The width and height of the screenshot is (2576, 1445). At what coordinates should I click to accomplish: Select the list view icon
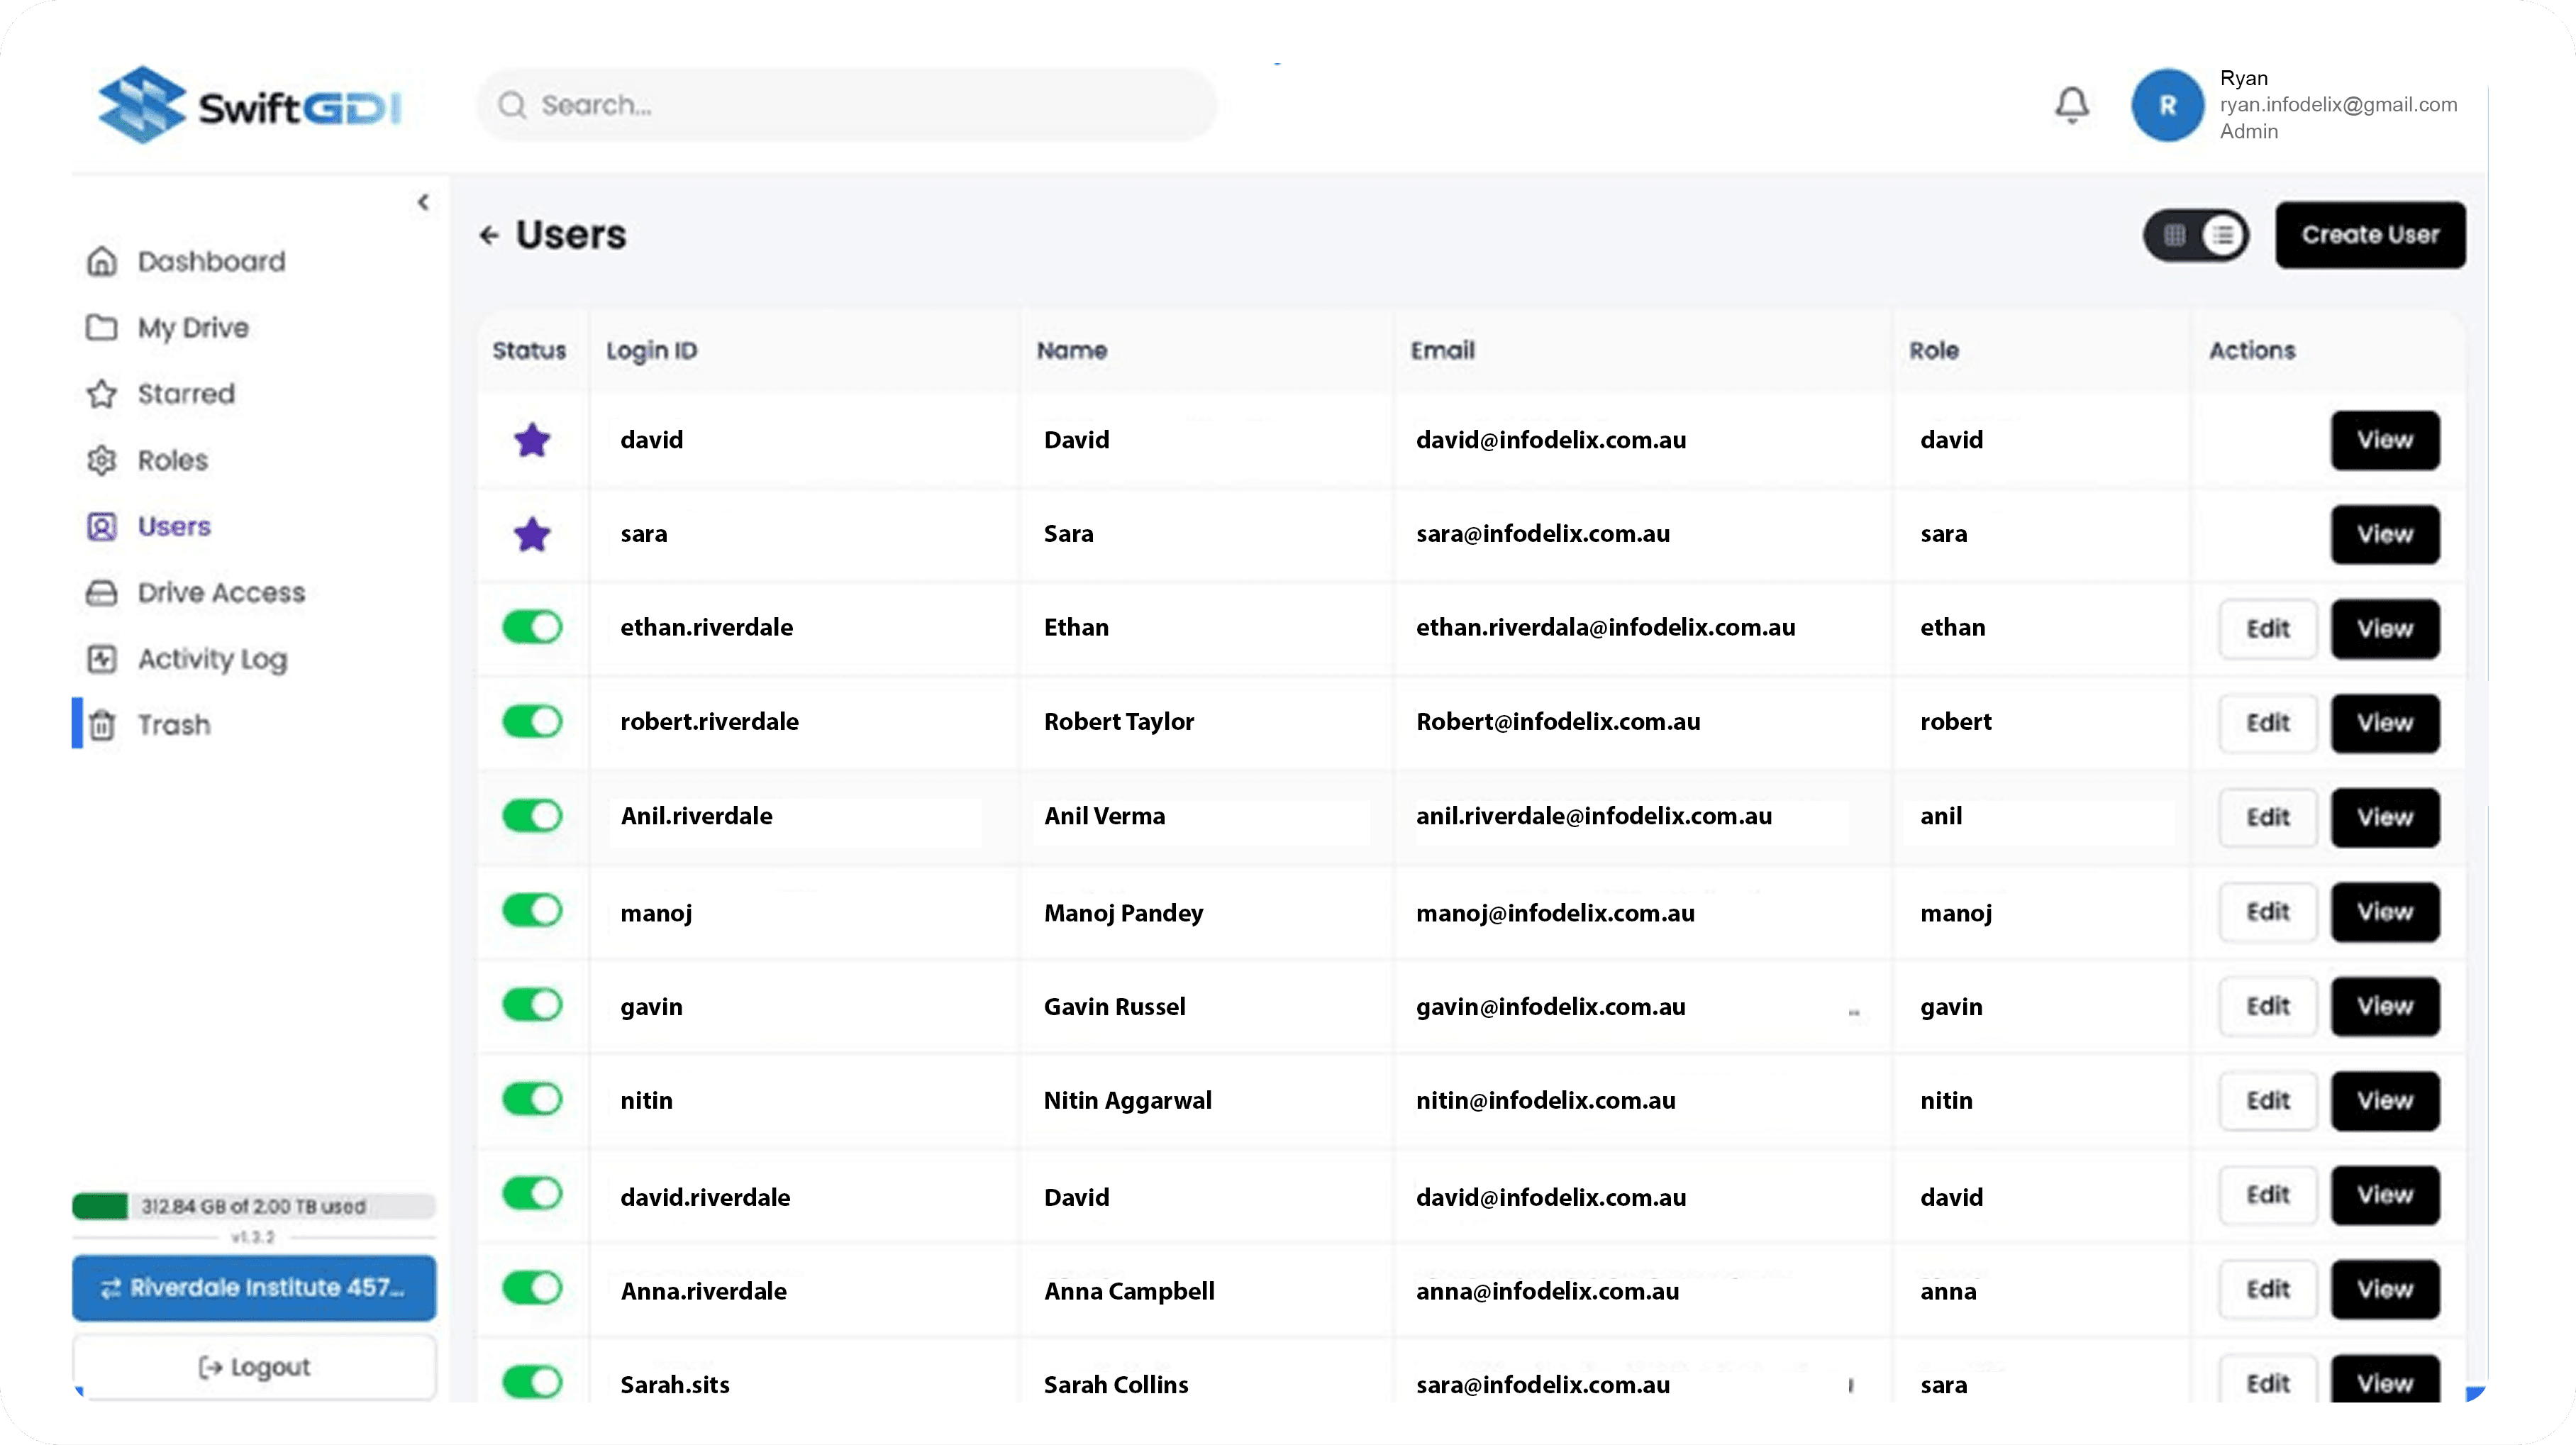point(2222,235)
